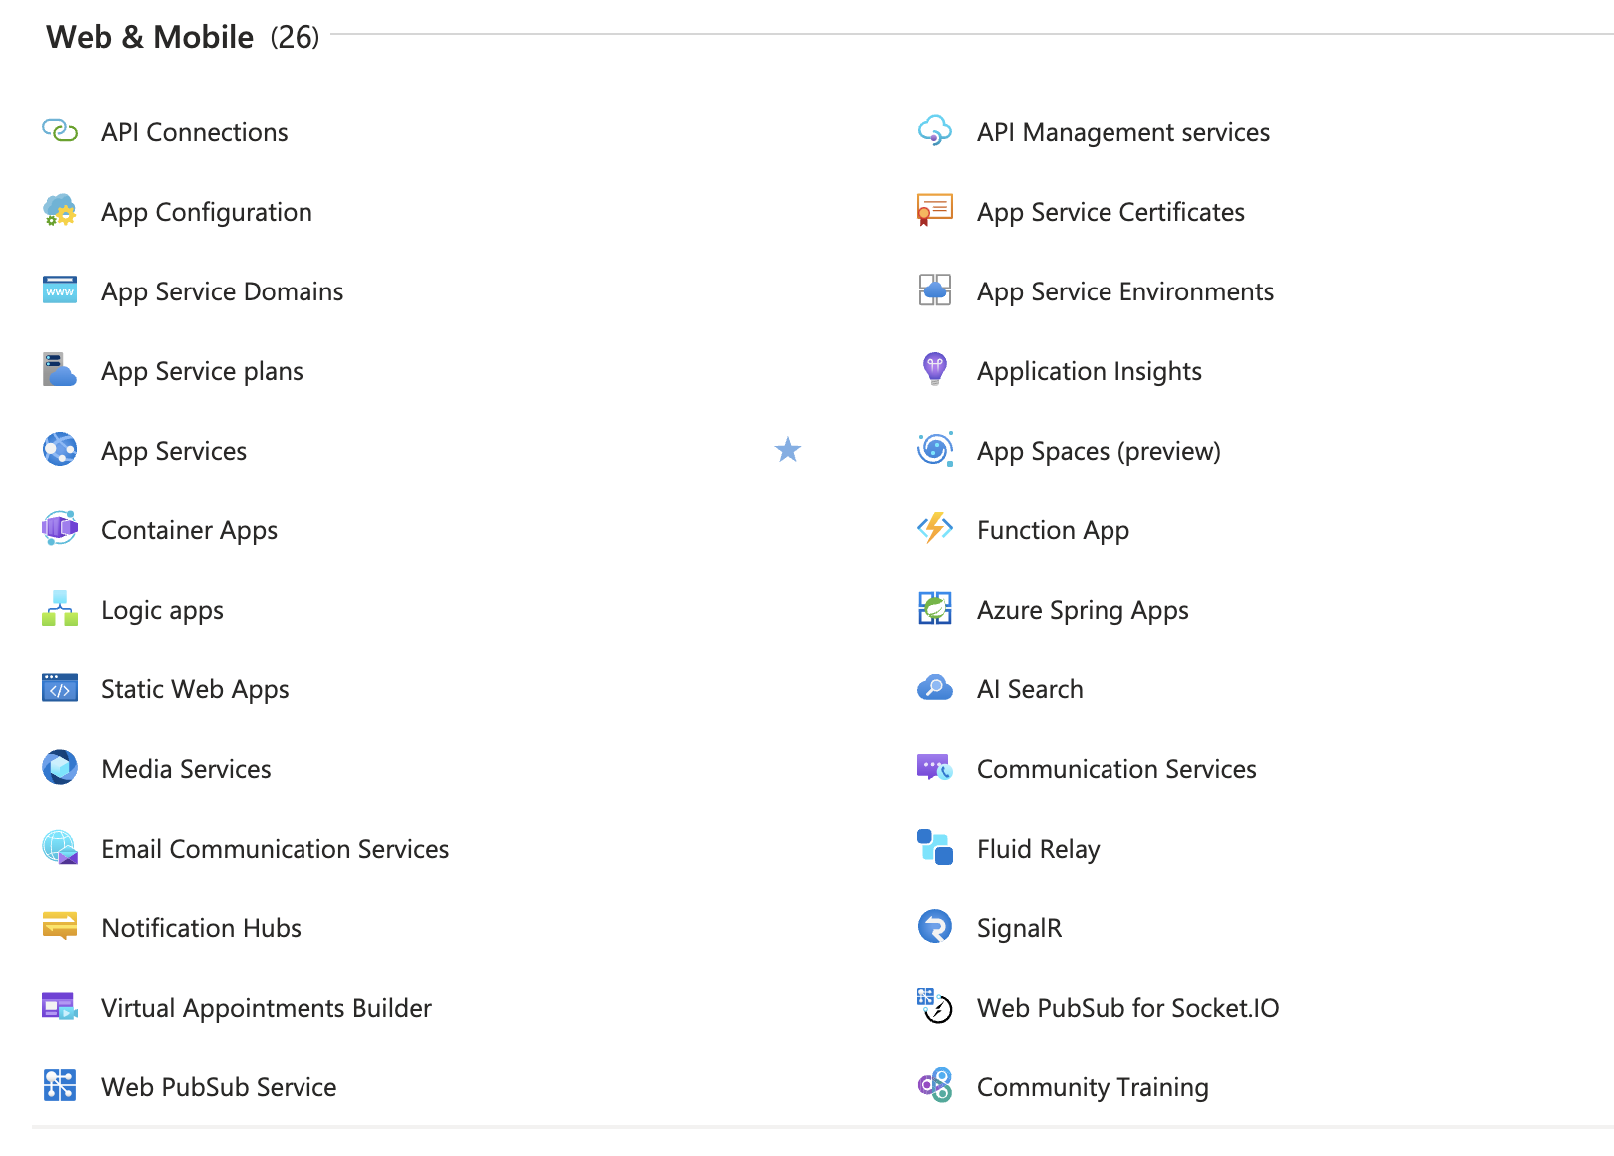
Task: Click the Communication Services chat icon
Action: pos(935,768)
